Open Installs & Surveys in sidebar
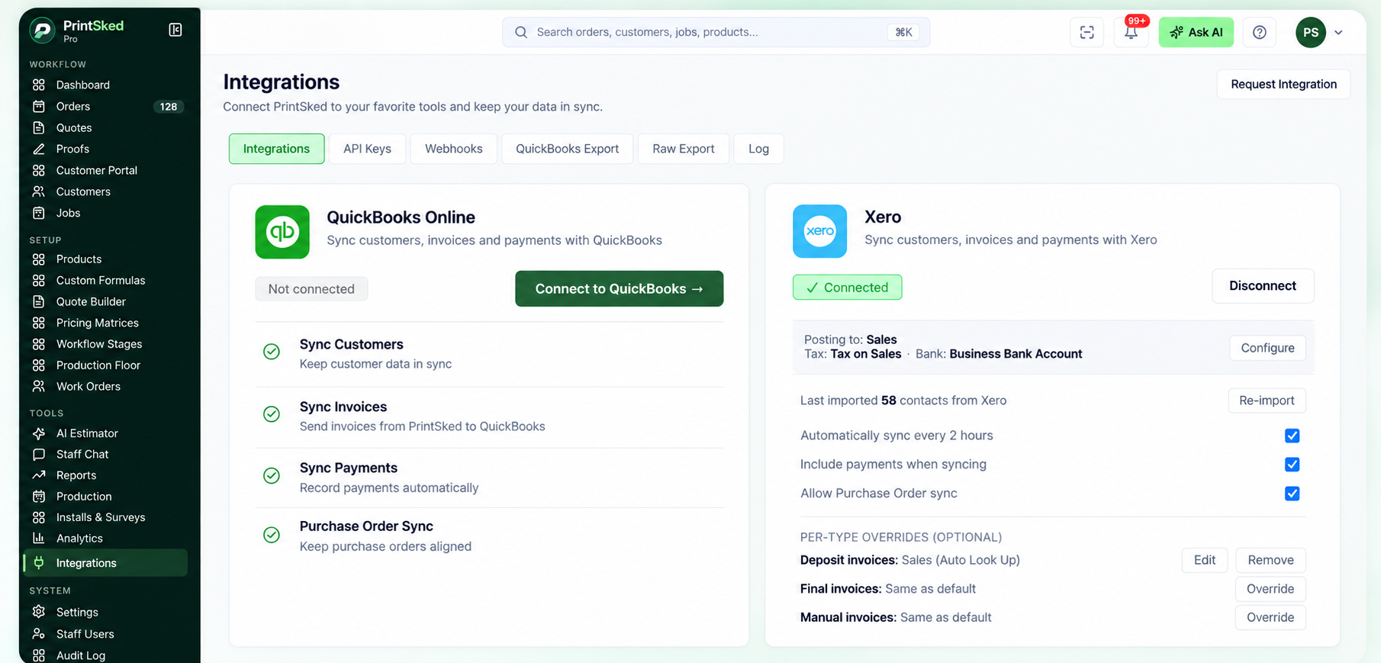Image resolution: width=1381 pixels, height=663 pixels. pos(101,517)
